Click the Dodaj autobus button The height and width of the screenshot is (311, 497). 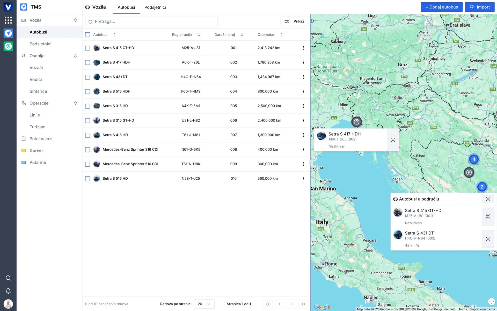[442, 7]
